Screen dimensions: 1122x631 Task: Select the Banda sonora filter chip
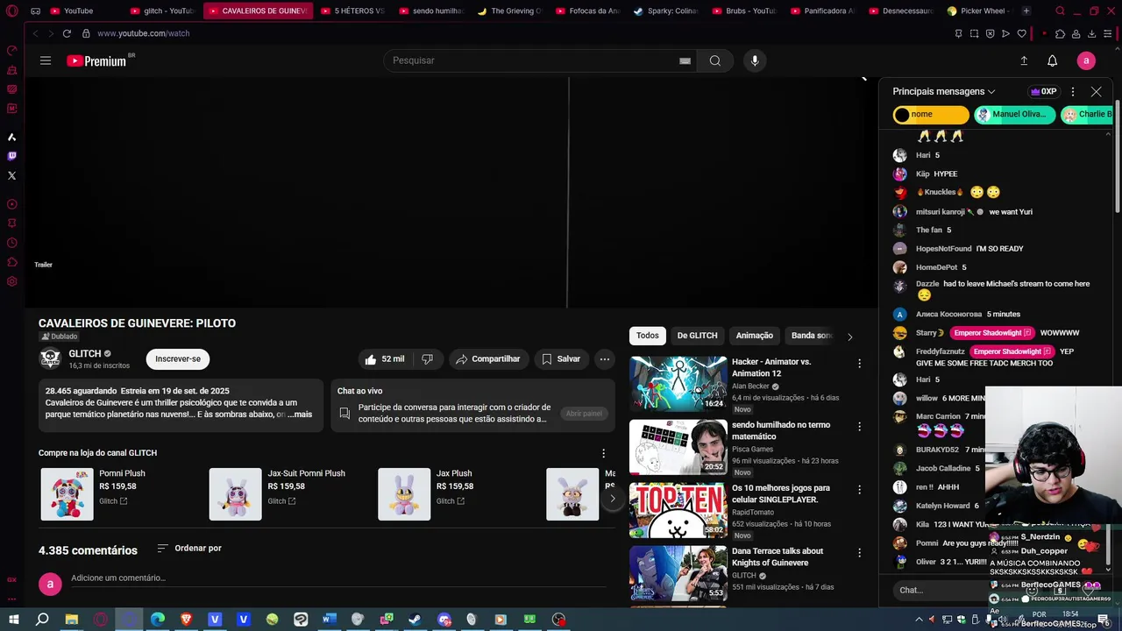pos(811,336)
